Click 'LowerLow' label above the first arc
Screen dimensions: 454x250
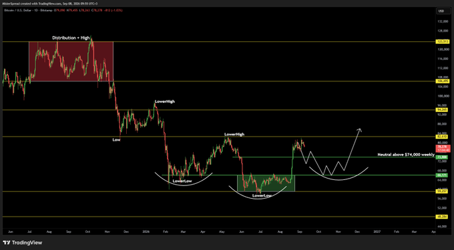coord(182,181)
